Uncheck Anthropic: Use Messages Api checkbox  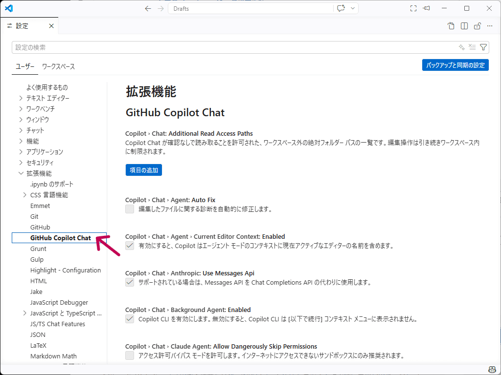click(130, 283)
